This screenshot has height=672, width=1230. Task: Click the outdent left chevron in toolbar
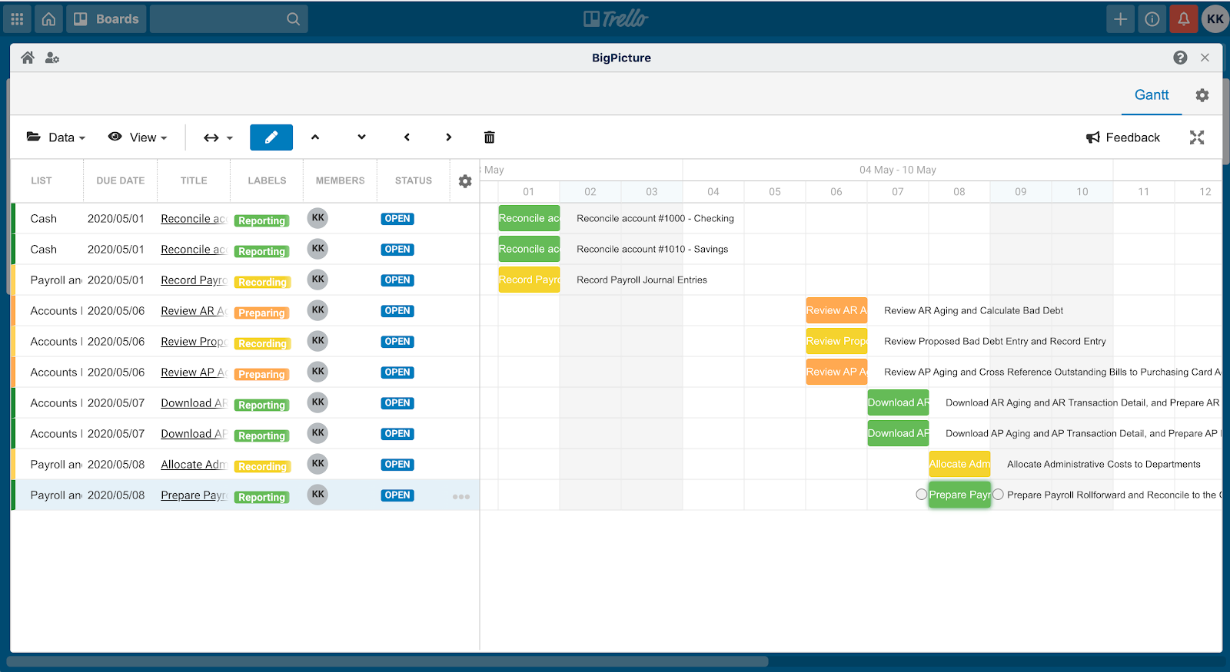click(x=407, y=137)
